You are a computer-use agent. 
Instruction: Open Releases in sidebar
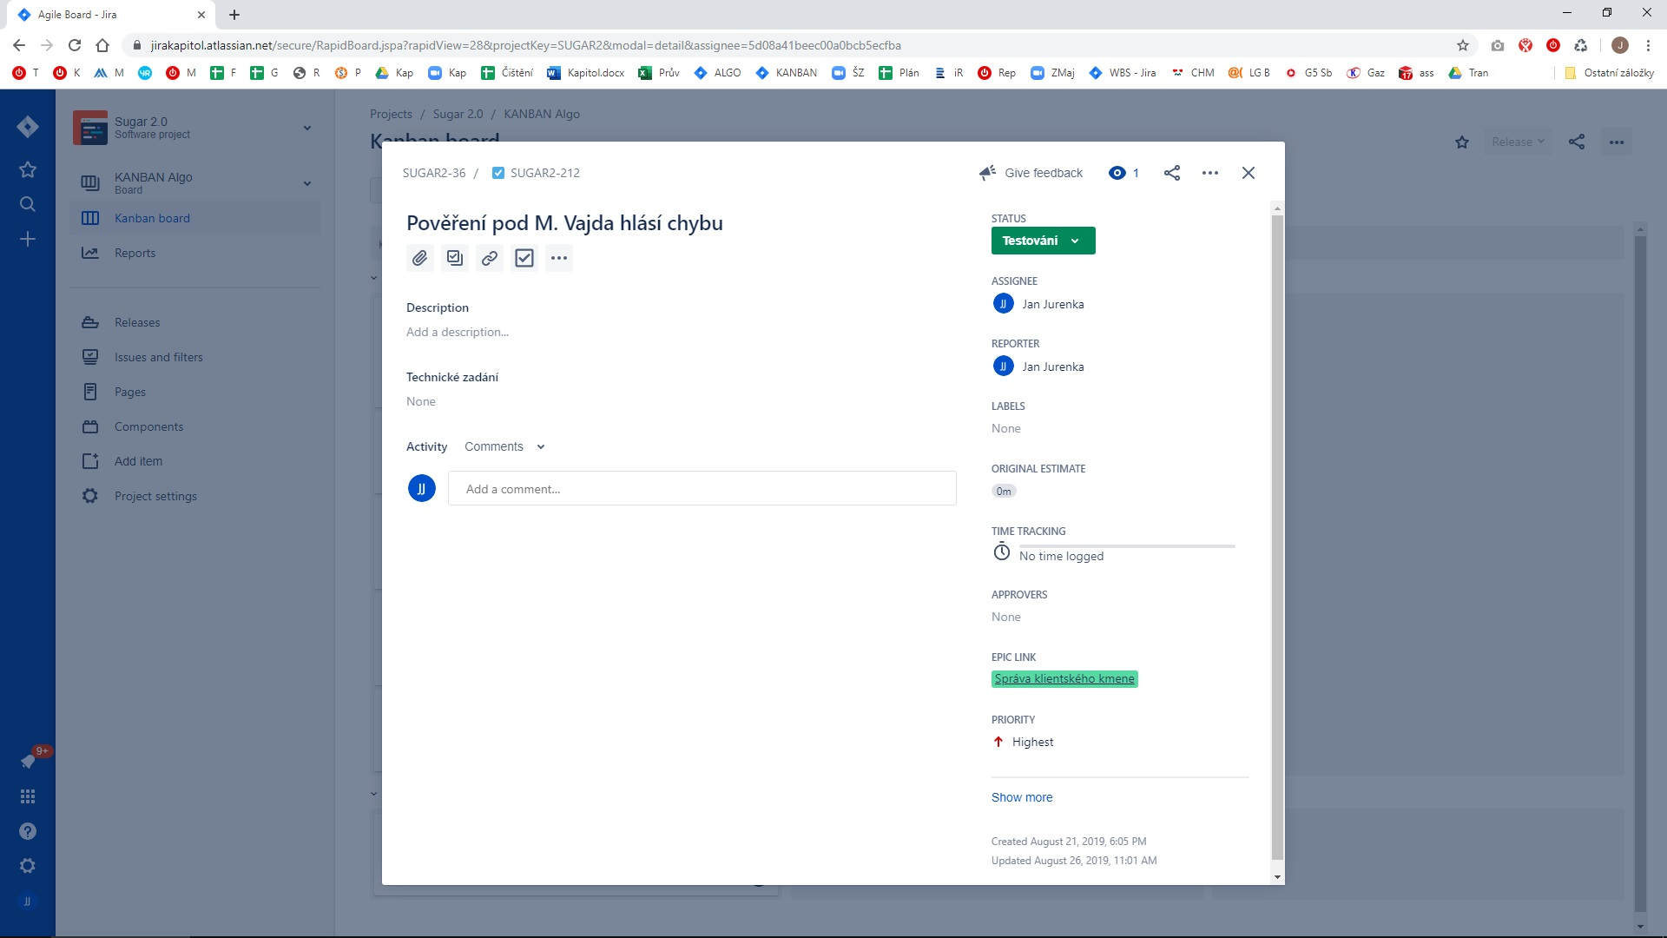tap(195, 322)
